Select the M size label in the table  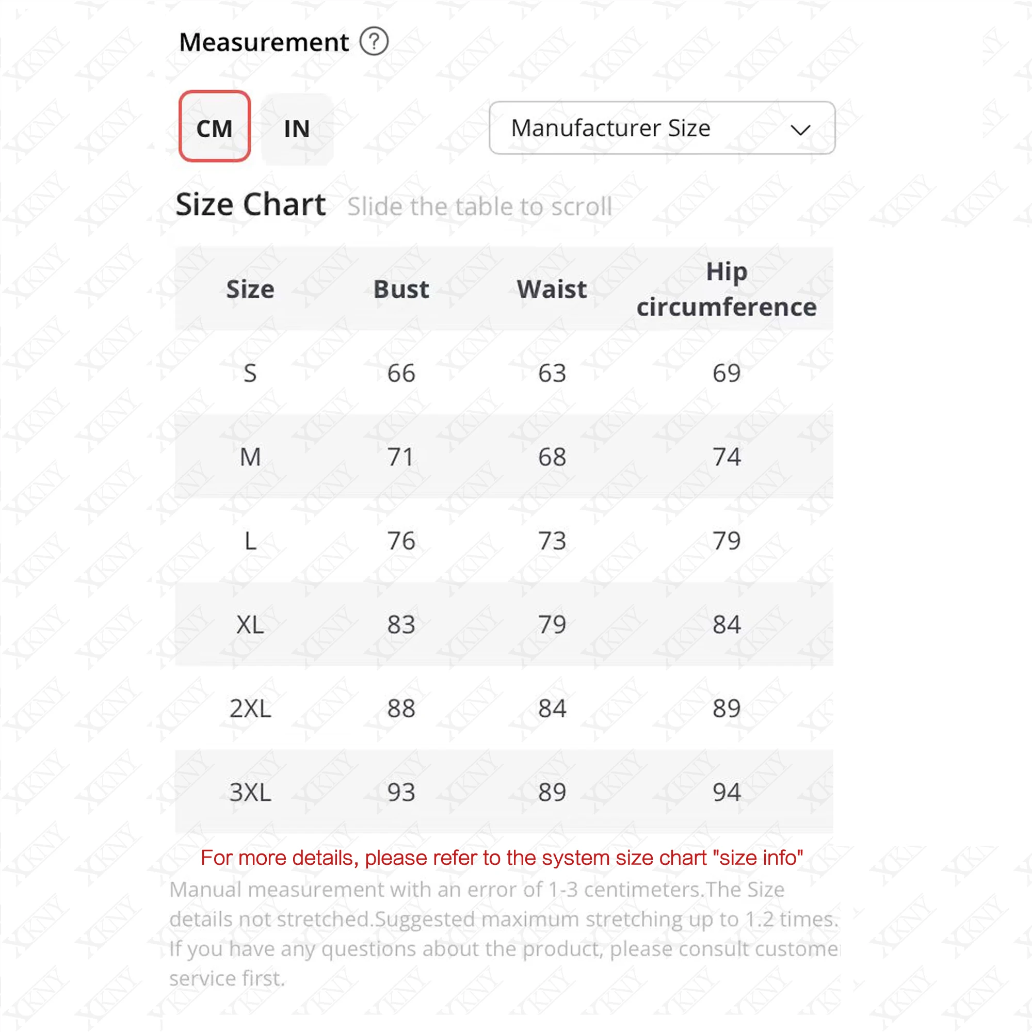[250, 457]
